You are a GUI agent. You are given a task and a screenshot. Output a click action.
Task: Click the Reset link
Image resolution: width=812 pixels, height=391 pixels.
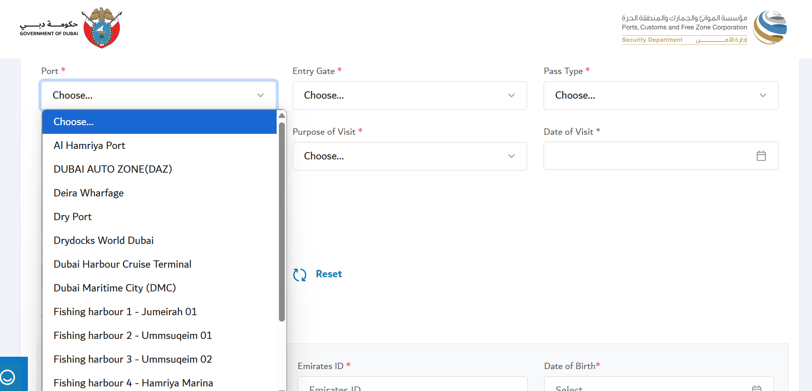tap(329, 274)
